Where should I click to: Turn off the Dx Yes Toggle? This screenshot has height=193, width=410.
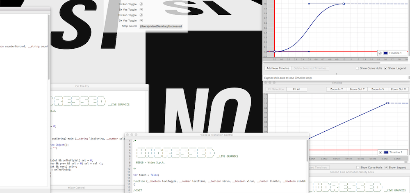[x=141, y=20]
